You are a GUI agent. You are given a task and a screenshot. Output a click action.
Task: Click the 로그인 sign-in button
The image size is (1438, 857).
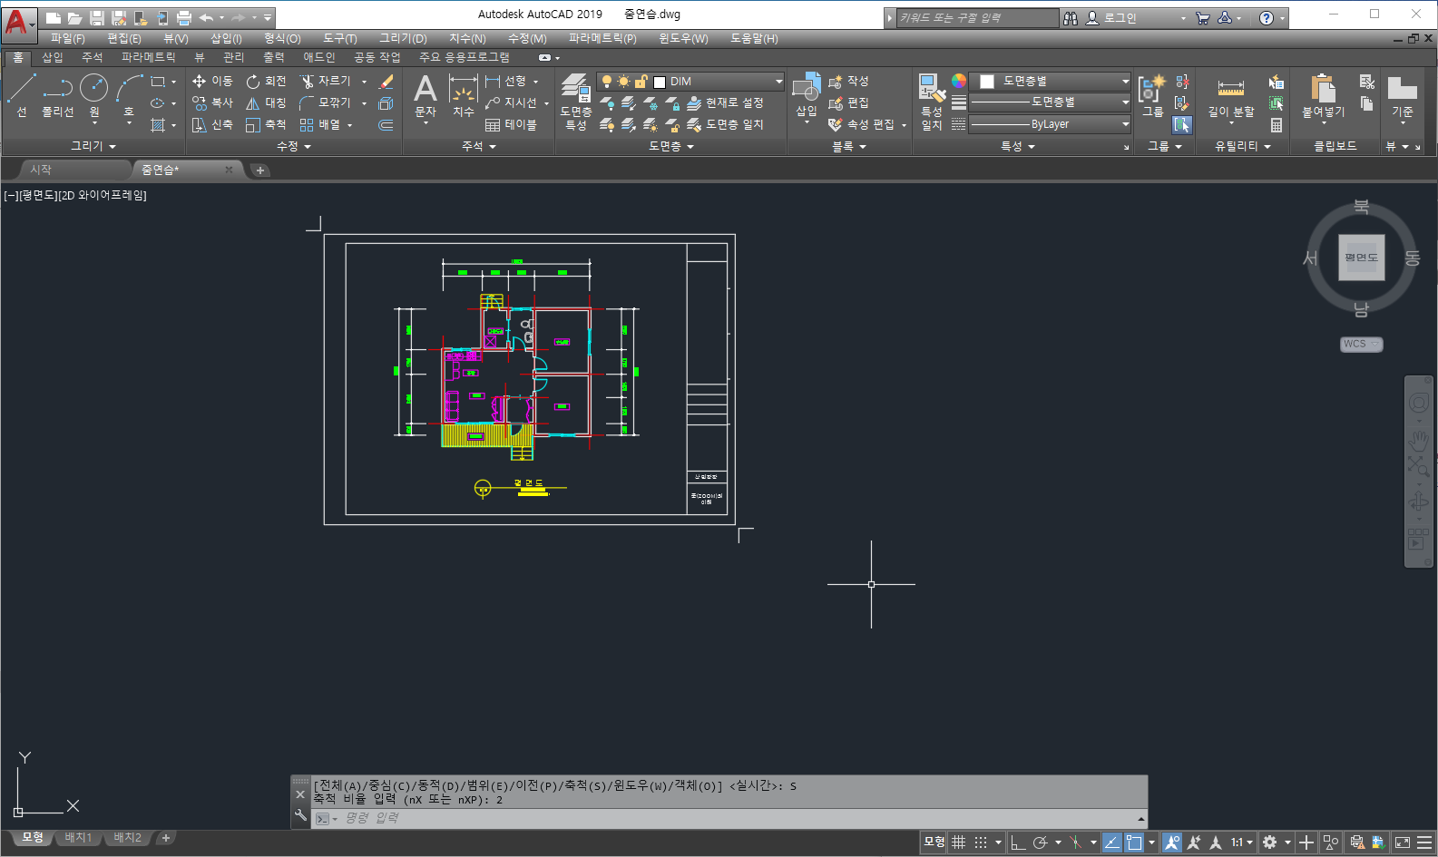point(1111,17)
